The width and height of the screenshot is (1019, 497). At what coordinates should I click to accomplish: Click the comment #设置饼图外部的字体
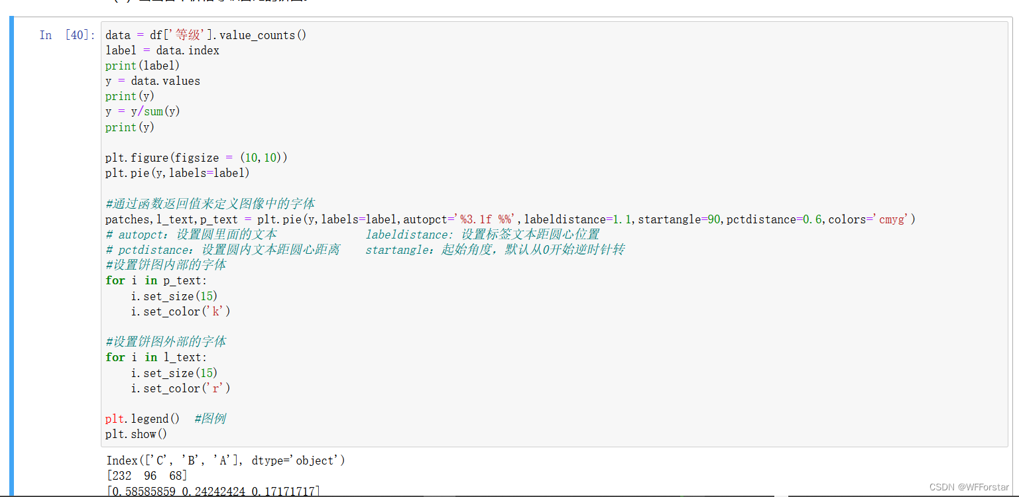tap(166, 341)
